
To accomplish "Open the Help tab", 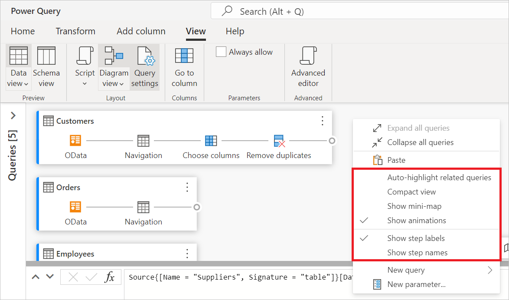I will click(235, 31).
